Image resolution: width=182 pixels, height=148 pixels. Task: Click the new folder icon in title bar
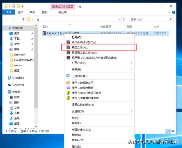18,6
